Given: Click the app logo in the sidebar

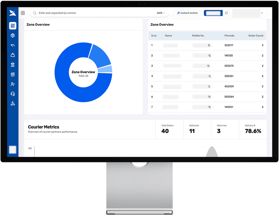Looking at the screenshot, I should coord(13,13).
